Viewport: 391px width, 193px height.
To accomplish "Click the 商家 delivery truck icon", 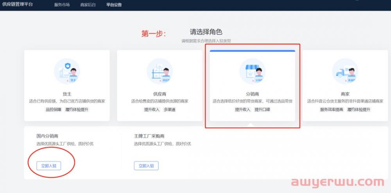I will (x=345, y=72).
